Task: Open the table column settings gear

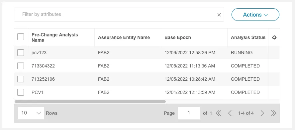Action: tap(274, 37)
